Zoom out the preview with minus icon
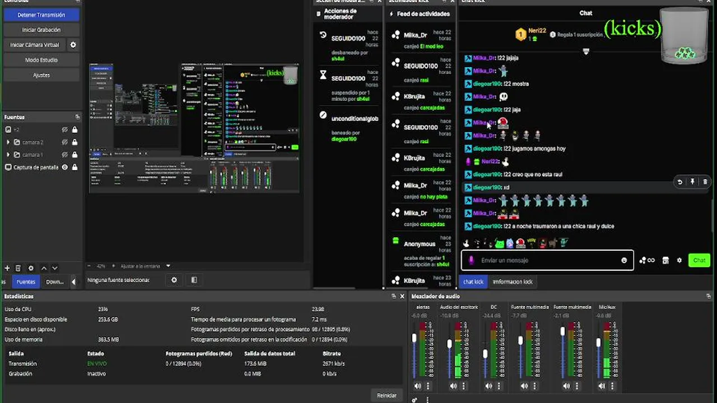 [x=89, y=266]
